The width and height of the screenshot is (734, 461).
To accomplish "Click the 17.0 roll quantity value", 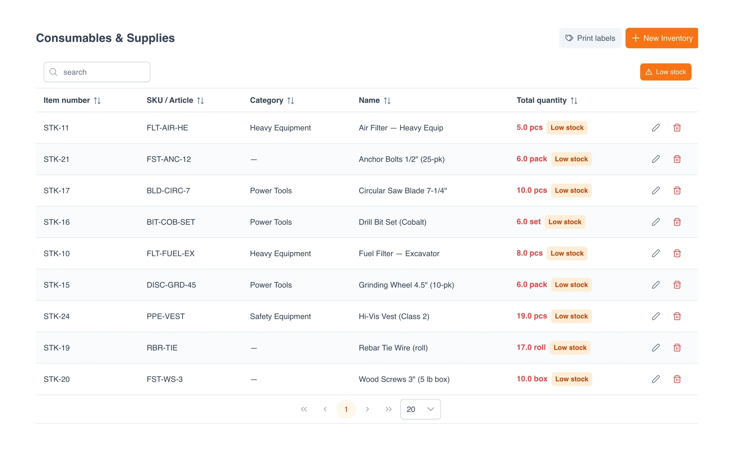I will [531, 347].
